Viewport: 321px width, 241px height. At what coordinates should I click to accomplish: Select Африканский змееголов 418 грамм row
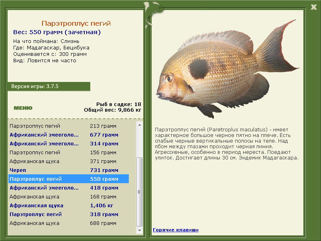pyautogui.click(x=69, y=188)
